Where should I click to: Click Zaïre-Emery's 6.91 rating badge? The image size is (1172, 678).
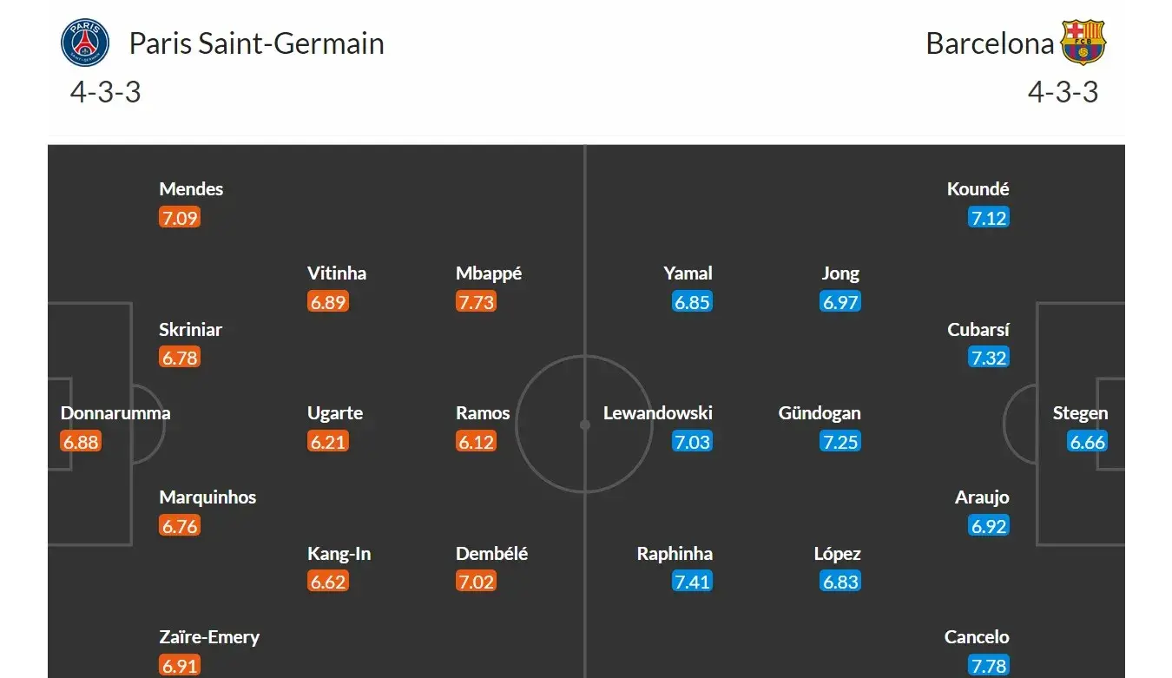pyautogui.click(x=180, y=666)
